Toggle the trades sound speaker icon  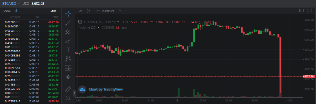pyautogui.click(x=16, y=11)
